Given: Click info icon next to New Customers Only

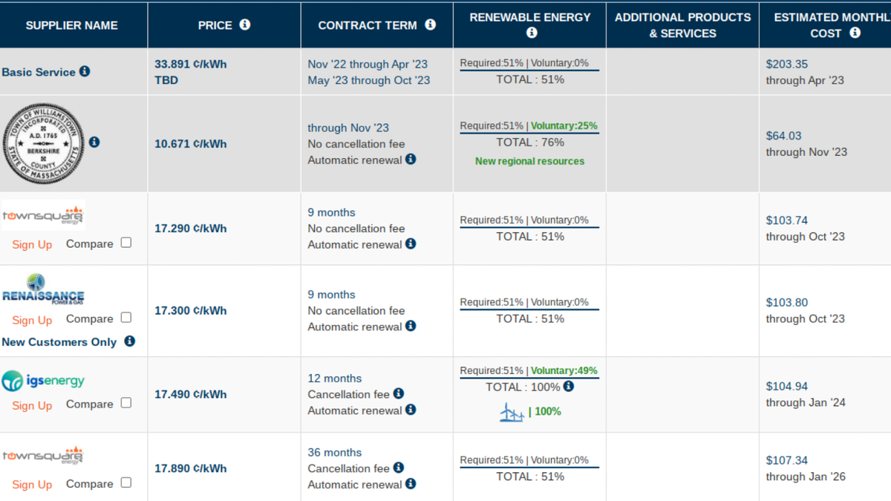Looking at the screenshot, I should pyautogui.click(x=129, y=341).
